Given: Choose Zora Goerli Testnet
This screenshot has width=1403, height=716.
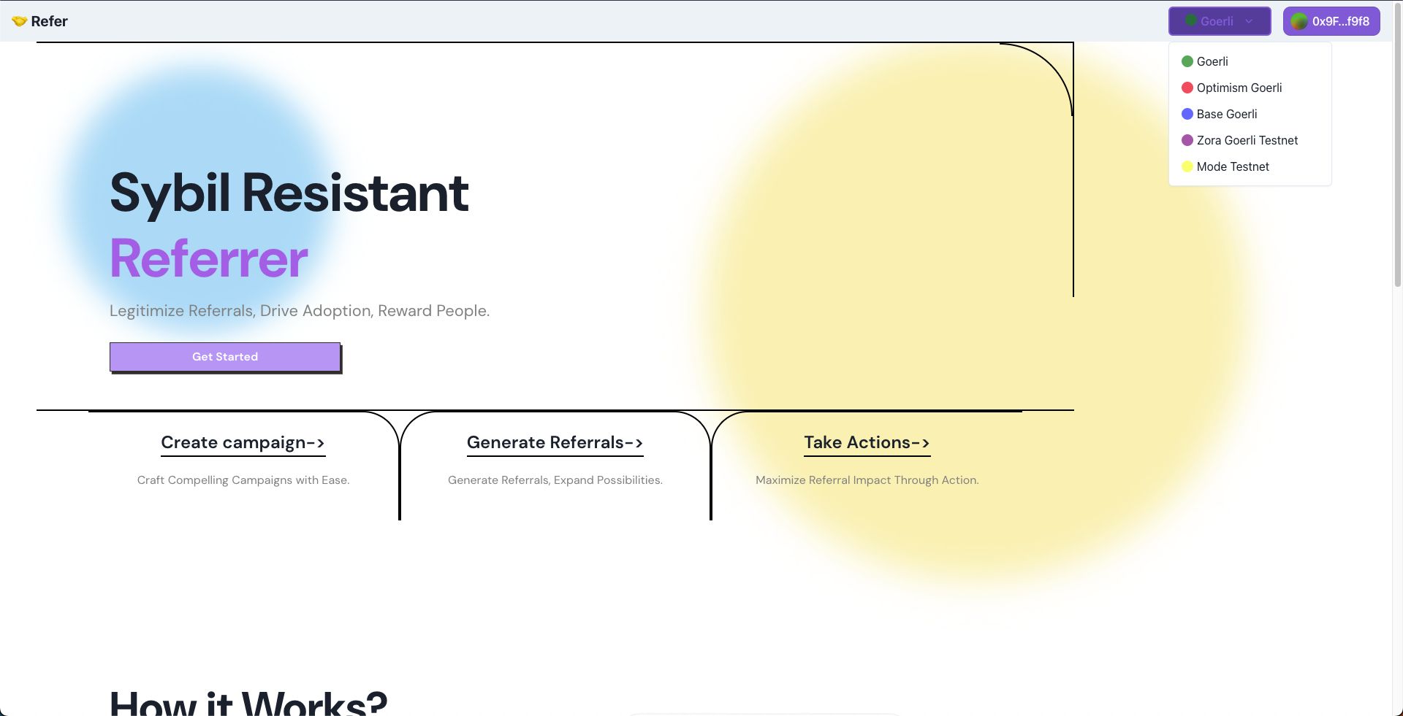Looking at the screenshot, I should pyautogui.click(x=1250, y=140).
